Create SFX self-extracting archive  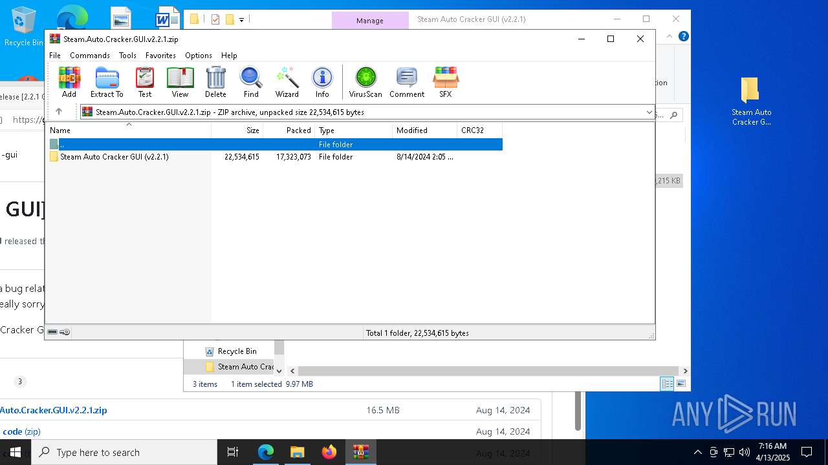[x=446, y=82]
